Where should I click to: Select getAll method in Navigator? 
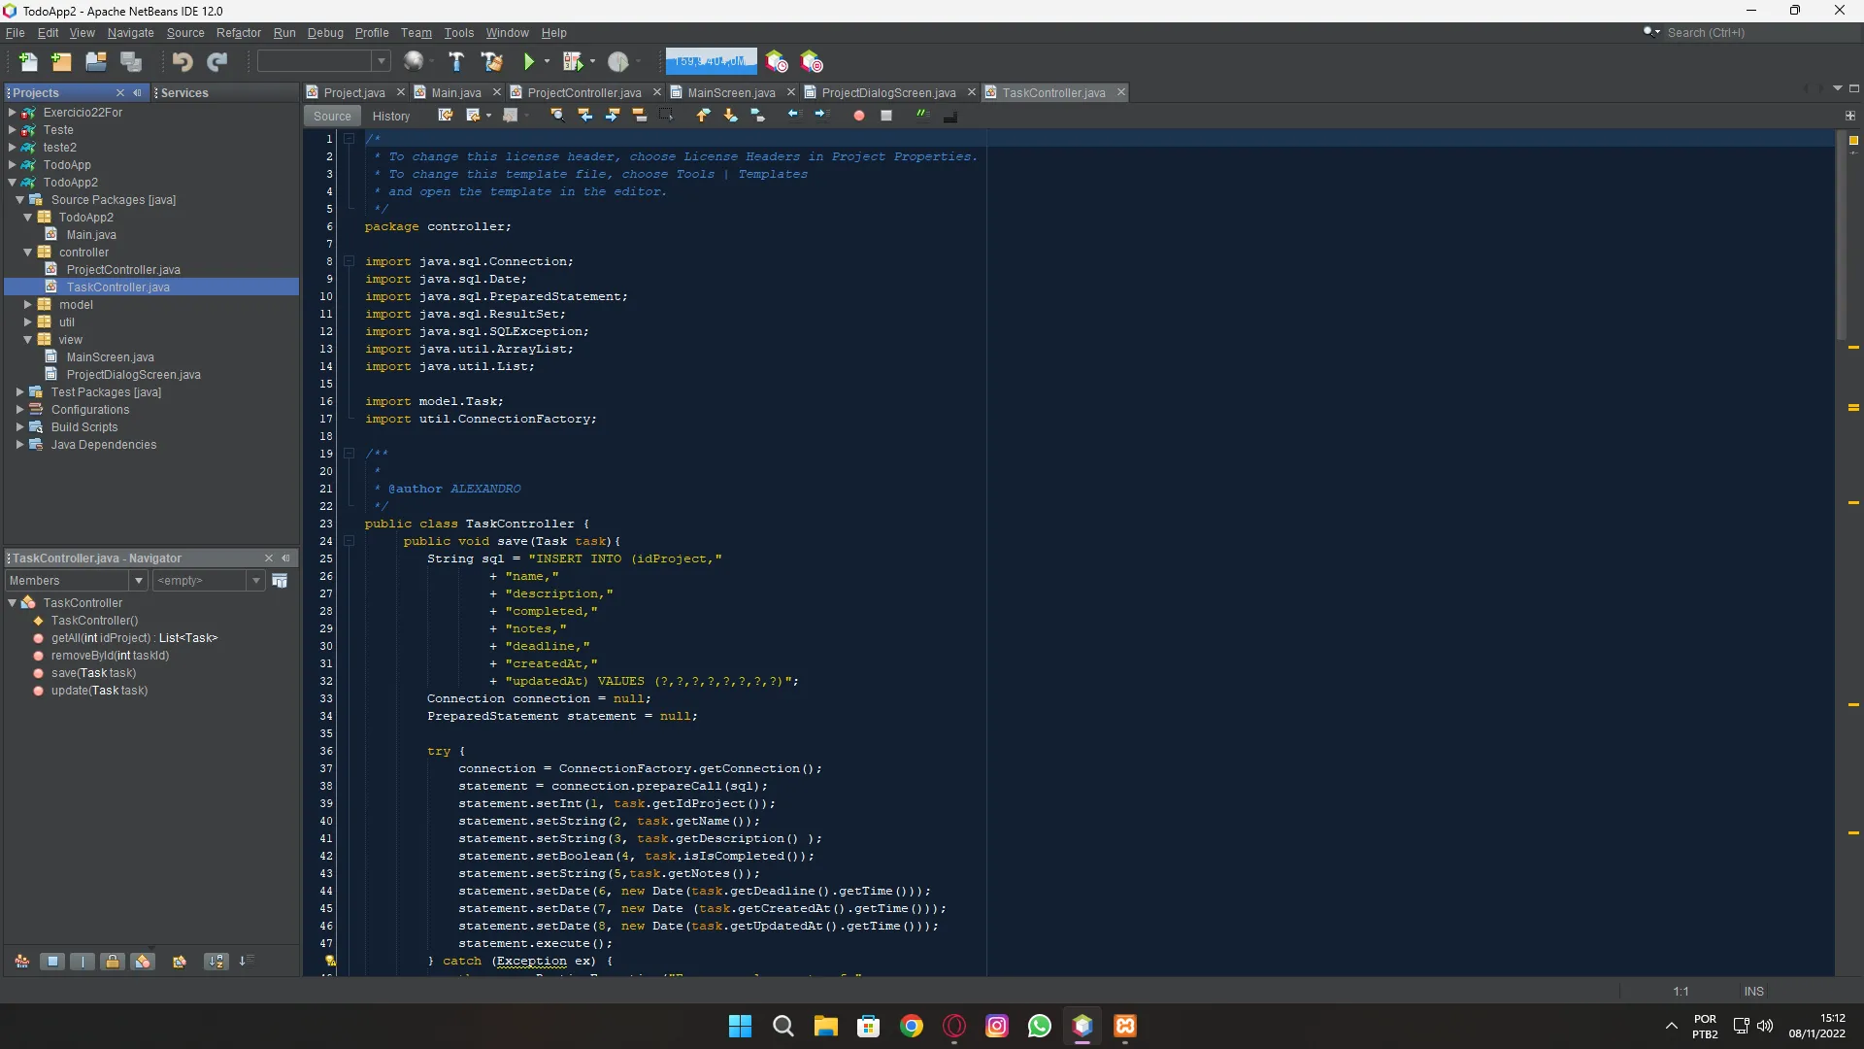[134, 638]
